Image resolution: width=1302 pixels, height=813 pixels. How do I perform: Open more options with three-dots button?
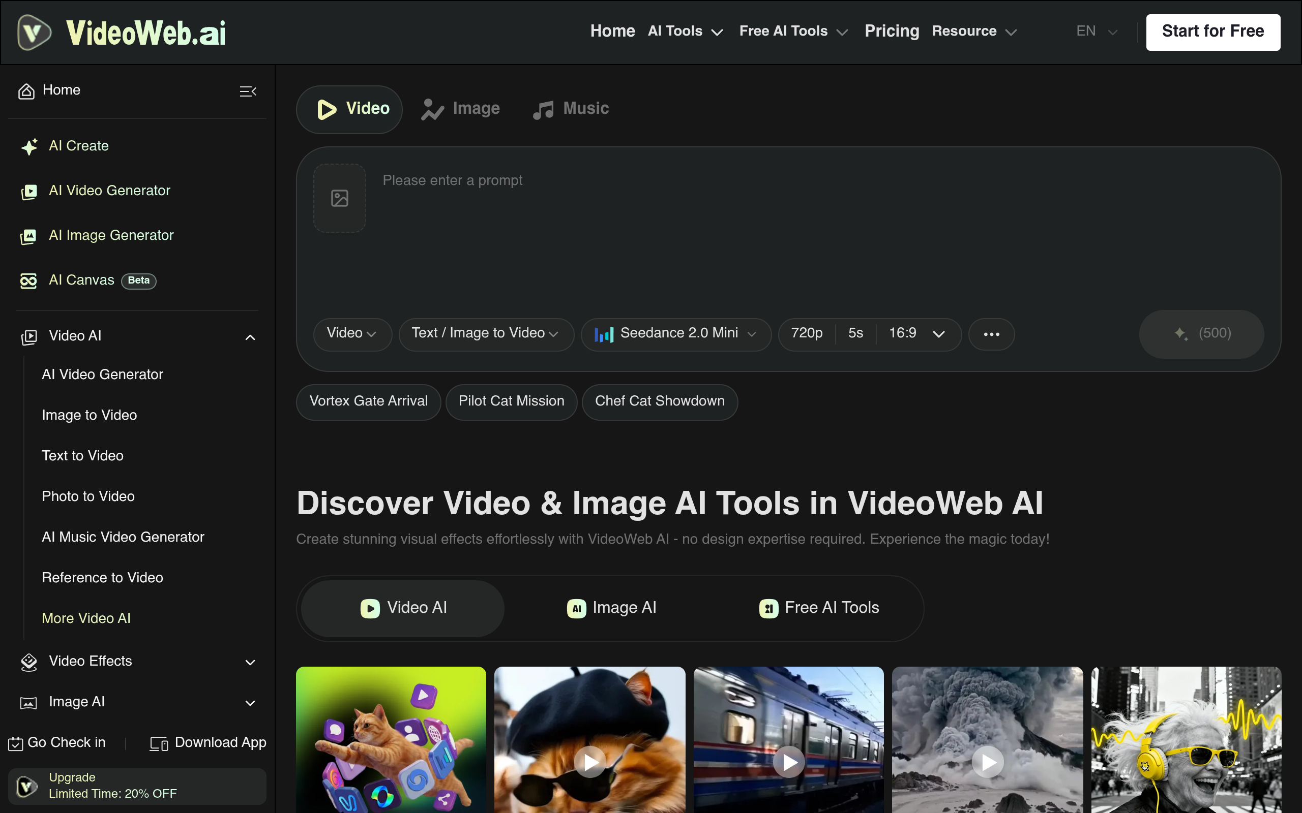[x=992, y=334]
